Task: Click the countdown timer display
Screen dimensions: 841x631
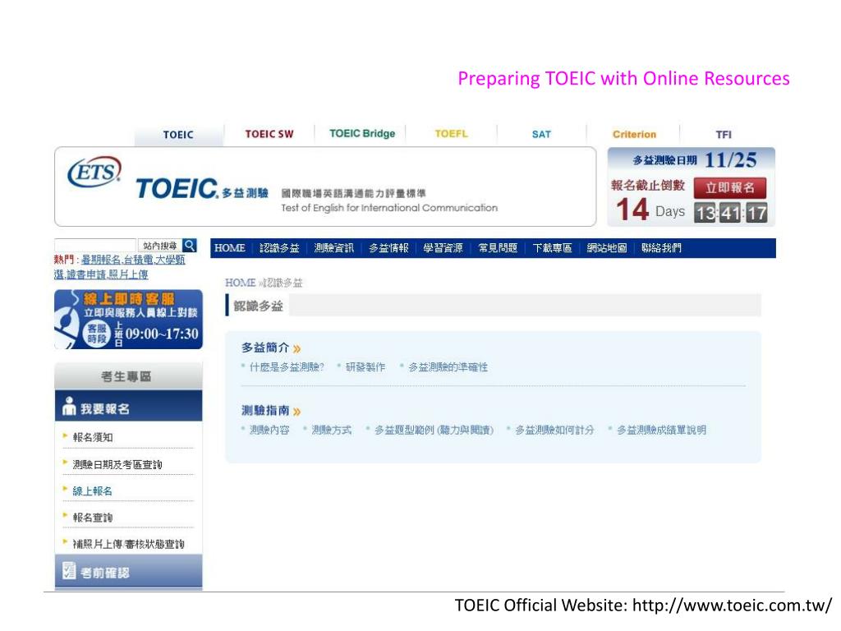Action: pyautogui.click(x=730, y=213)
